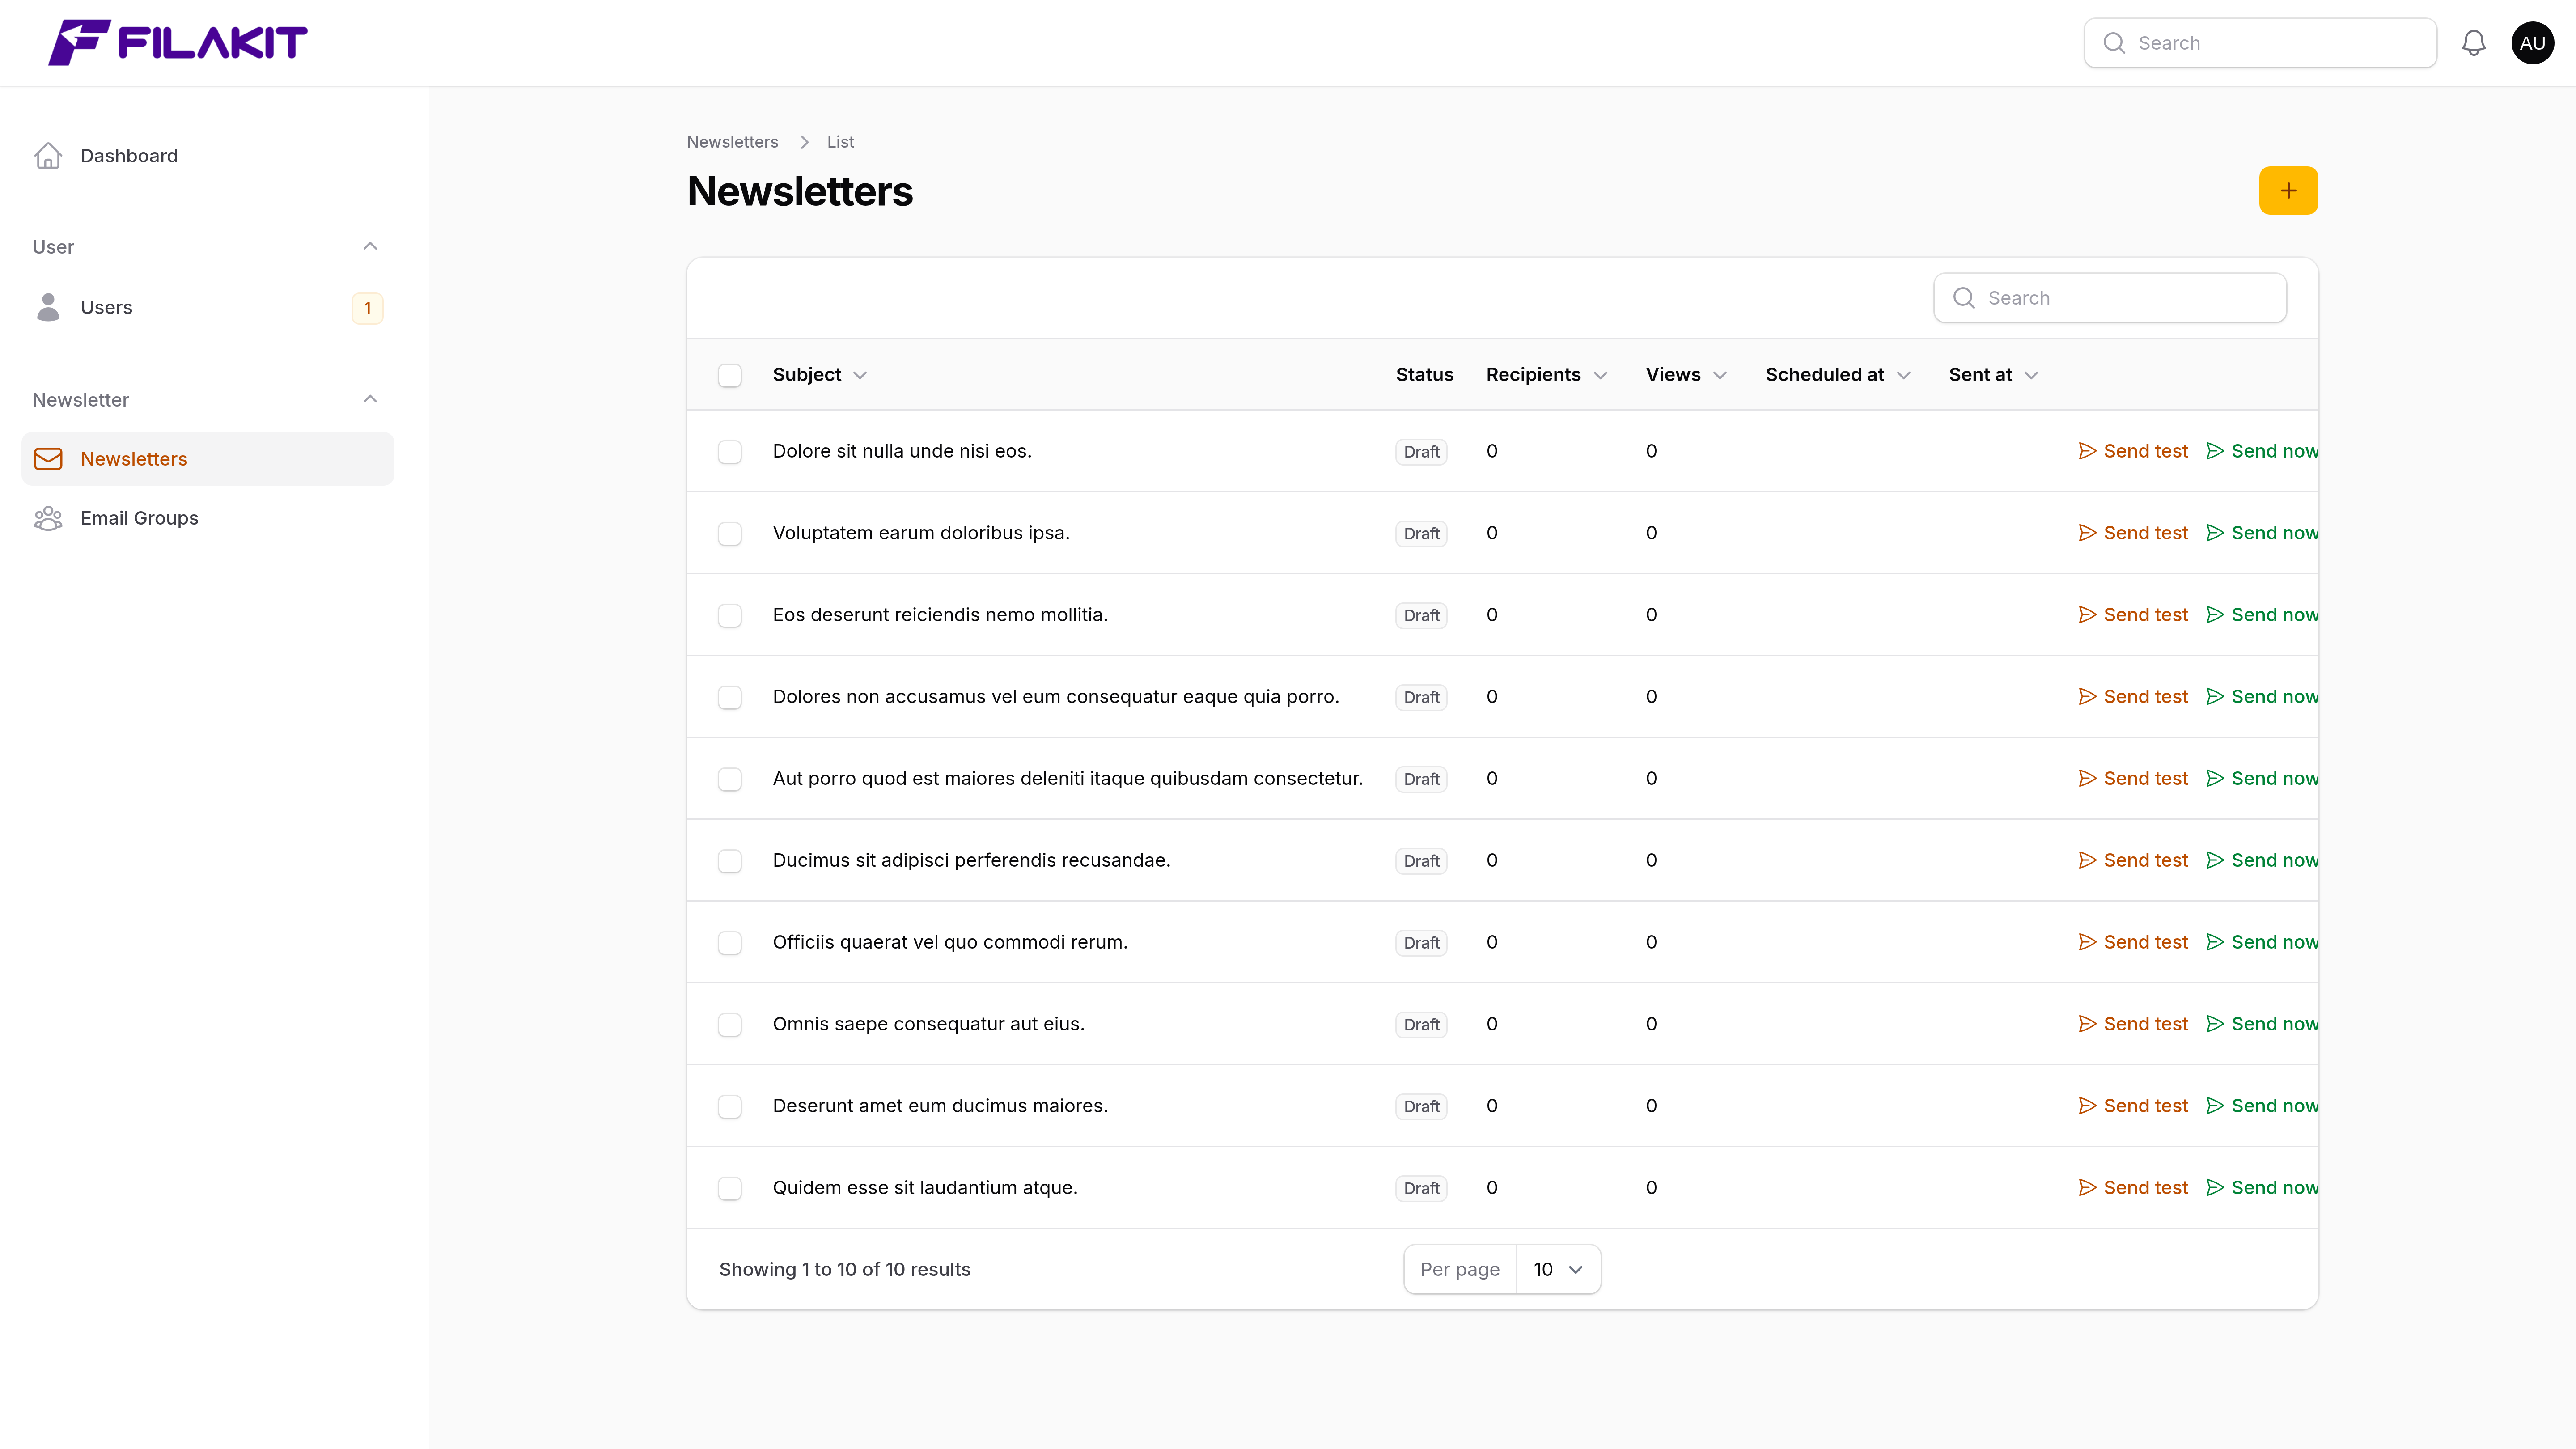Open the Per page 10 dropdown

[x=1558, y=1269]
